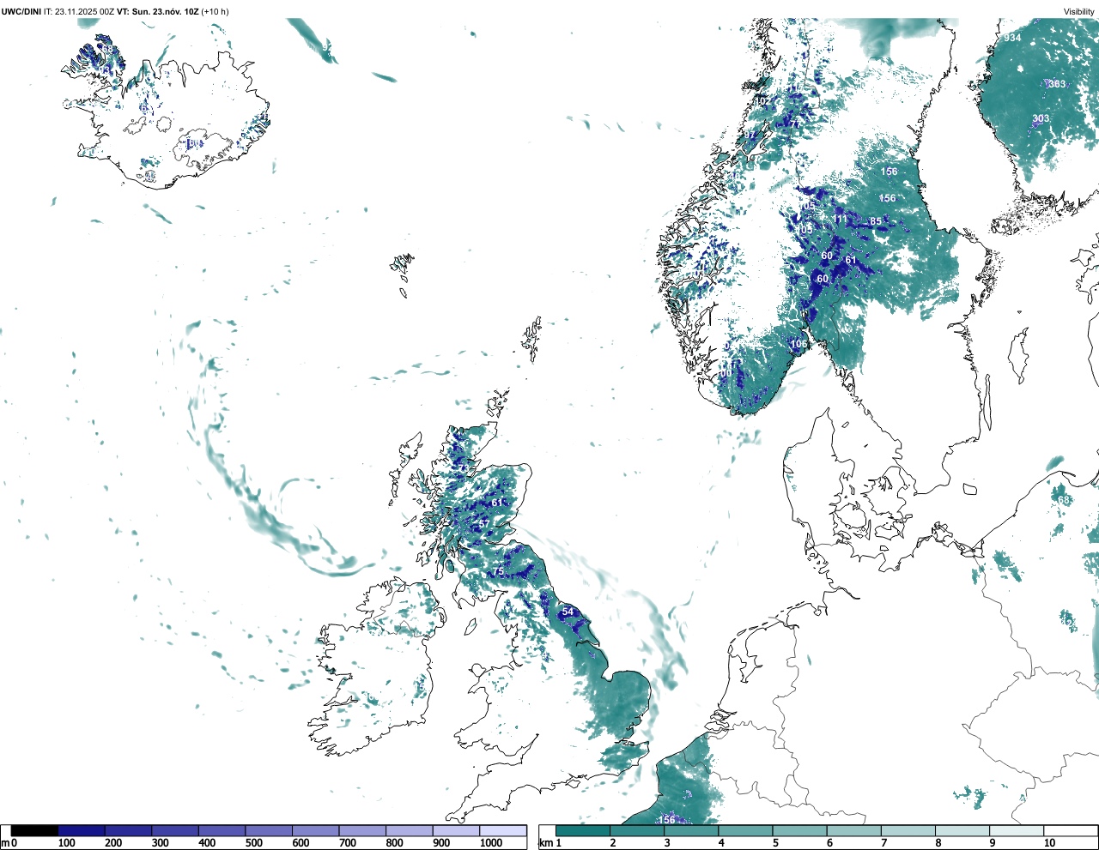
Task: Click the 'UWC/DINI' model label
Action: [x=21, y=11]
